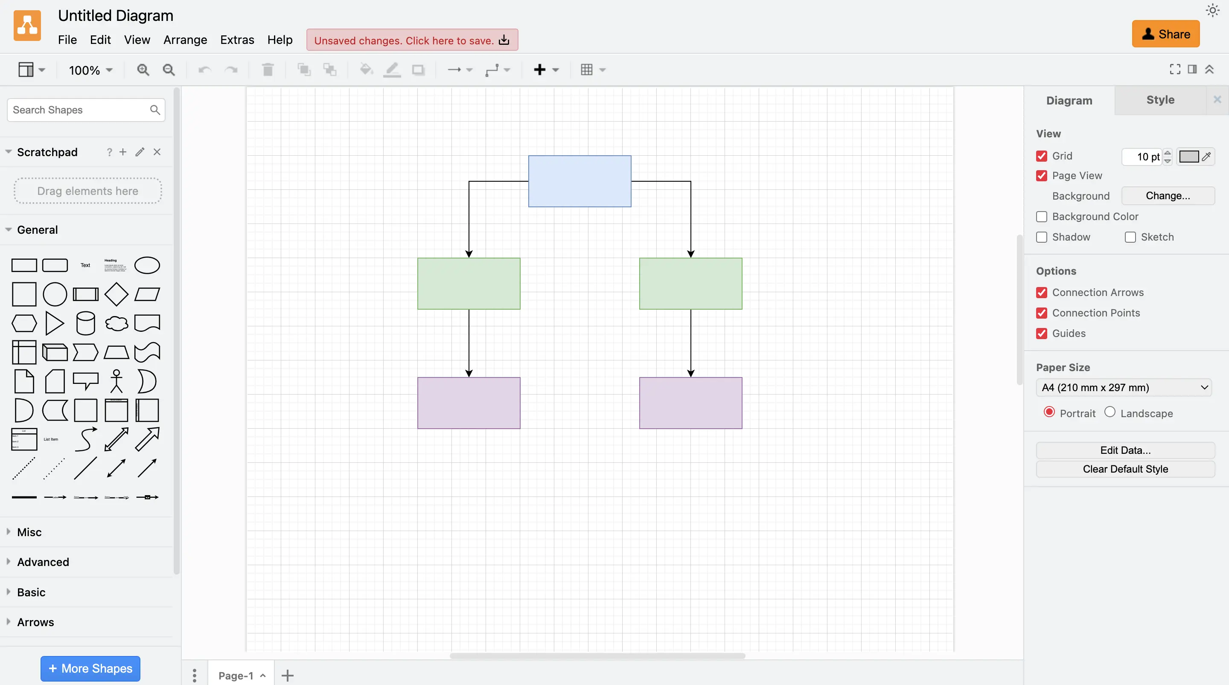The width and height of the screenshot is (1229, 685).
Task: Expand the Misc shapes category
Action: tap(29, 531)
